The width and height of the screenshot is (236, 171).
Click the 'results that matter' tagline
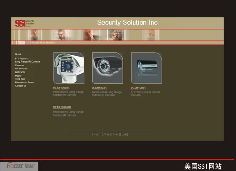pos(42,43)
